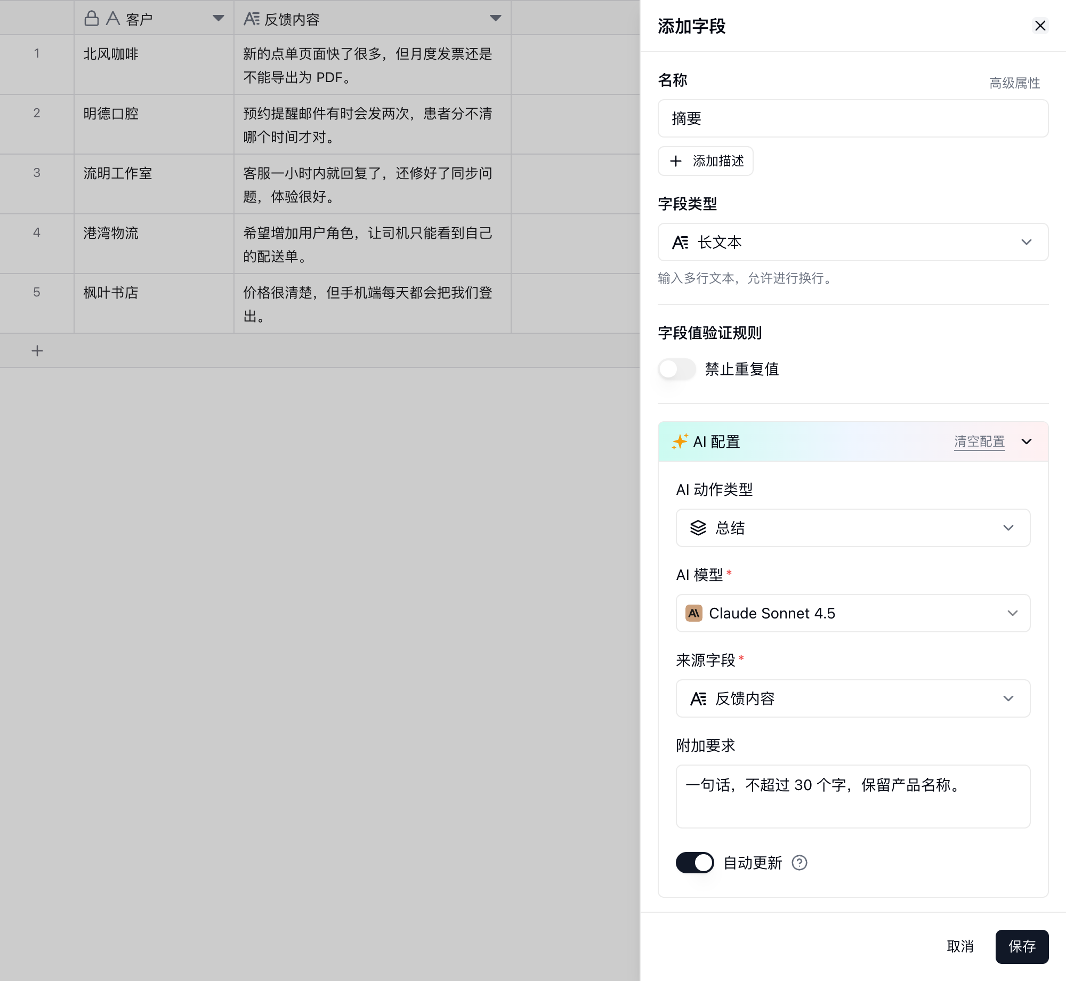Screen dimensions: 1066x981
Task: Click the 字段值验证规则 heading
Action: click(x=710, y=333)
